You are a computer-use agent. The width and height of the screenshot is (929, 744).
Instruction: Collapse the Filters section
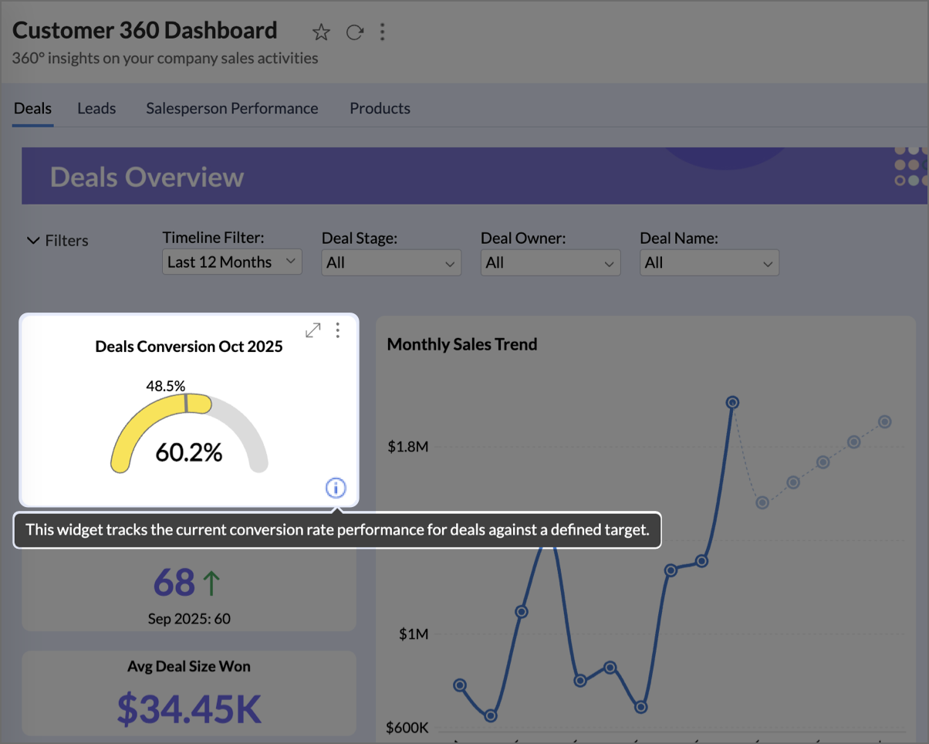pos(58,241)
